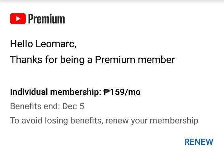This screenshot has height=156, width=224.
Task: Click the word being in the thanks line
Action: click(x=72, y=60)
